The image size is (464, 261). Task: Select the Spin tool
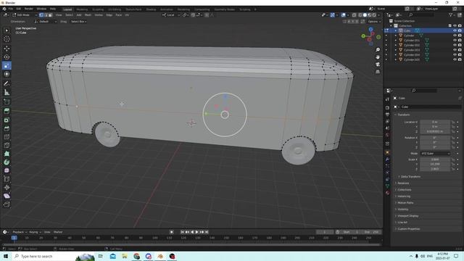7,162
